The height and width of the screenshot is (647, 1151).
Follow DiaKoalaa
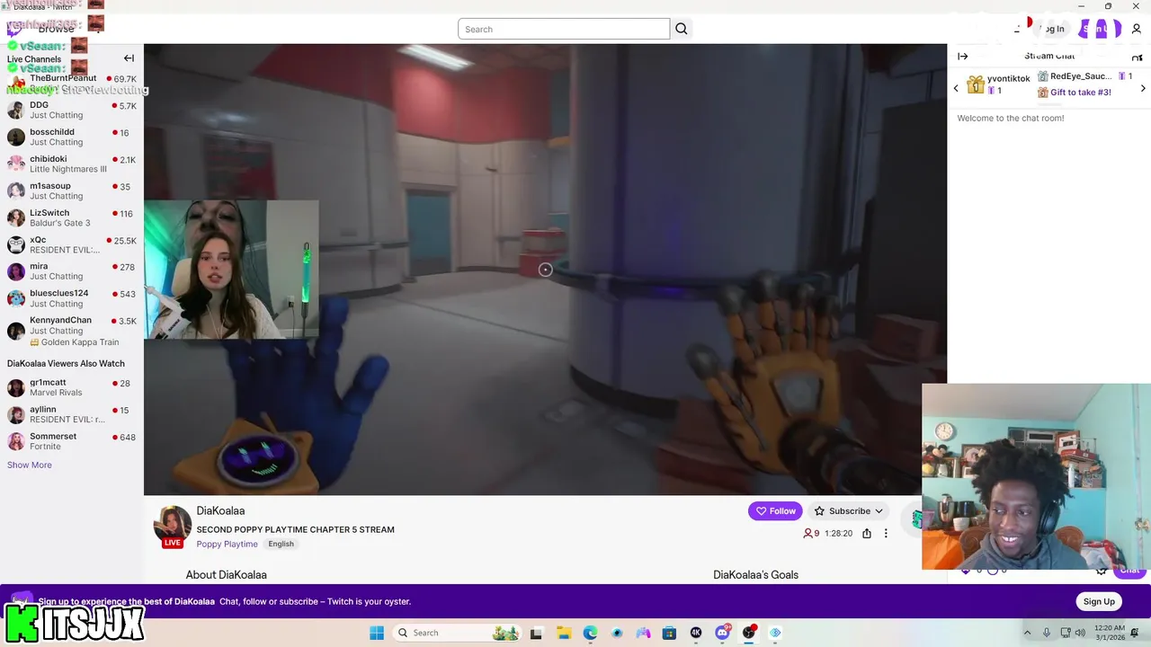[774, 511]
